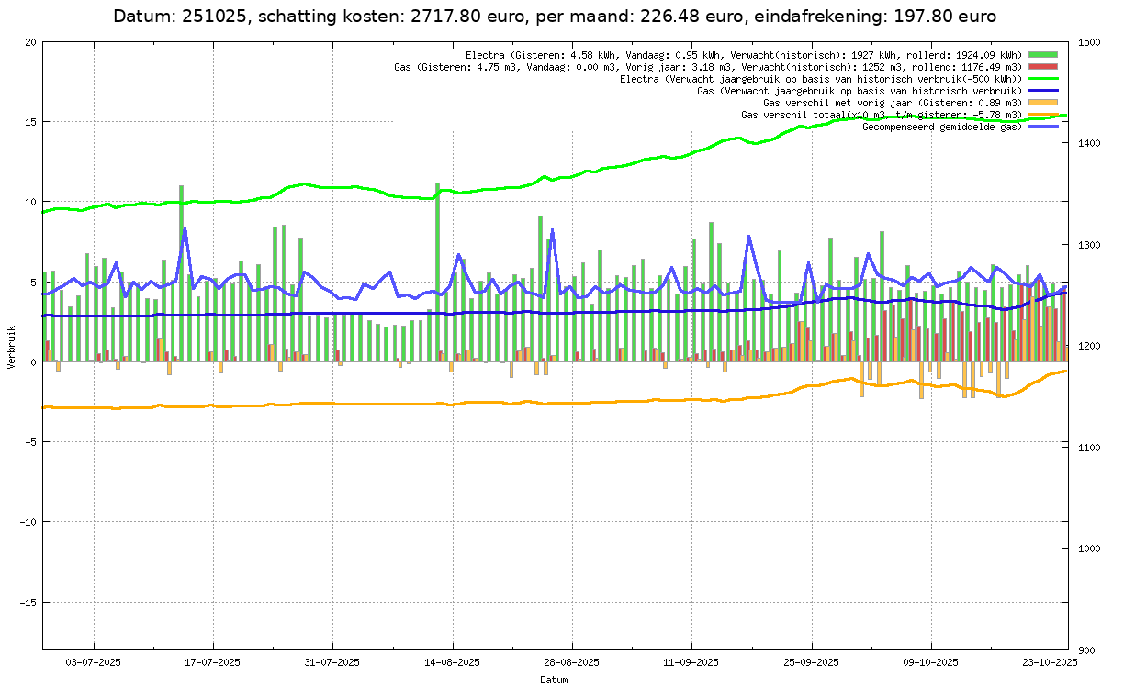
Task: Click the 'Verbruik' y-axis label
Action: [11, 347]
